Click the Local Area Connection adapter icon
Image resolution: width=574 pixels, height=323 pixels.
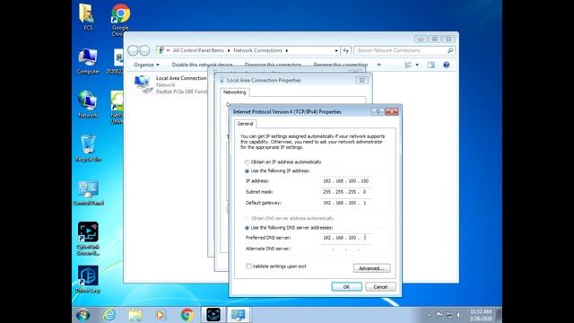(143, 84)
